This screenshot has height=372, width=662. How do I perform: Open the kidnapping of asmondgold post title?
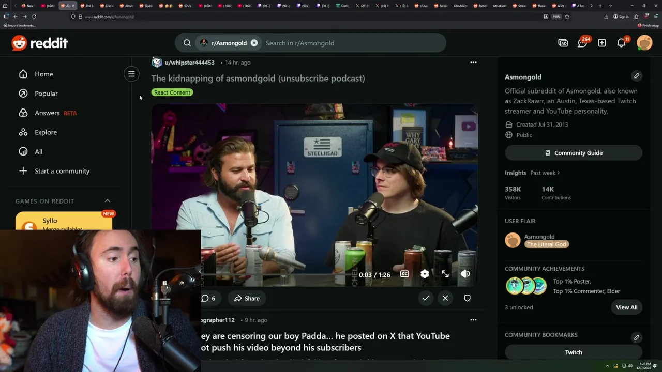pyautogui.click(x=258, y=79)
